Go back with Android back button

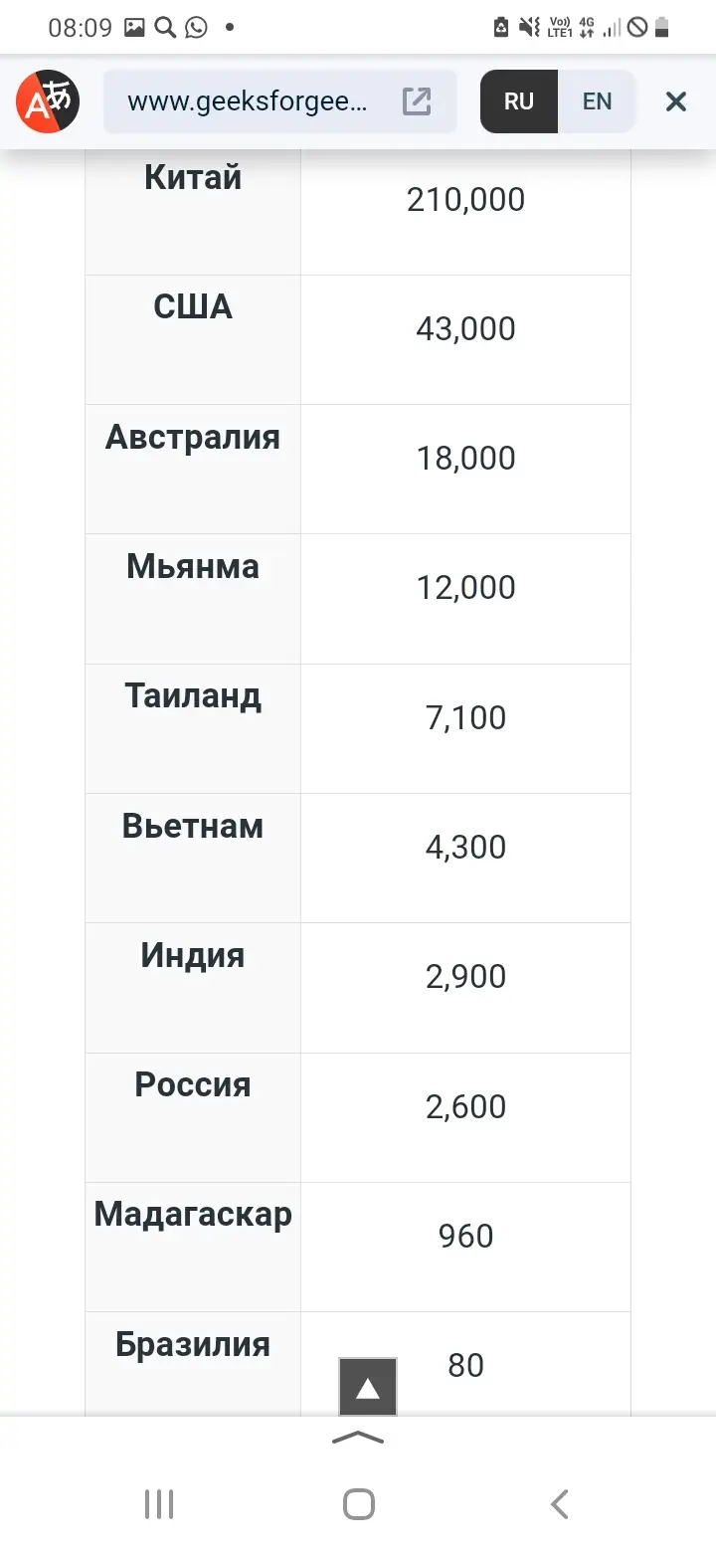(560, 1504)
